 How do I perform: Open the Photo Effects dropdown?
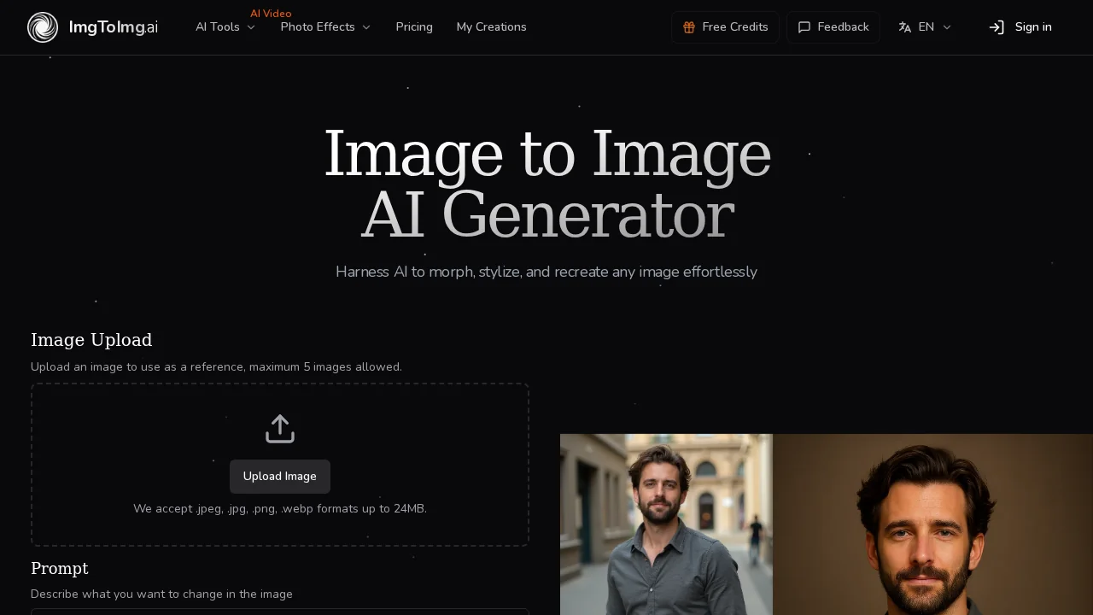point(324,26)
